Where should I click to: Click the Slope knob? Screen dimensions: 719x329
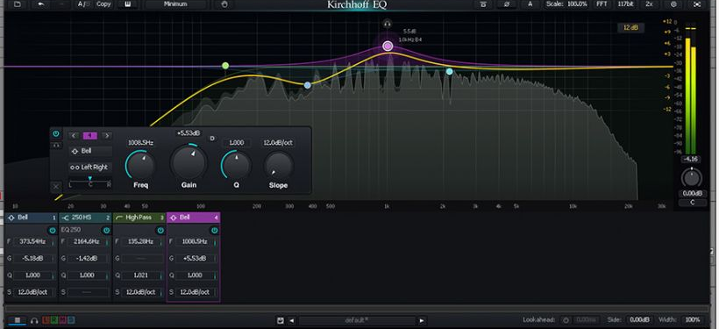point(279,166)
